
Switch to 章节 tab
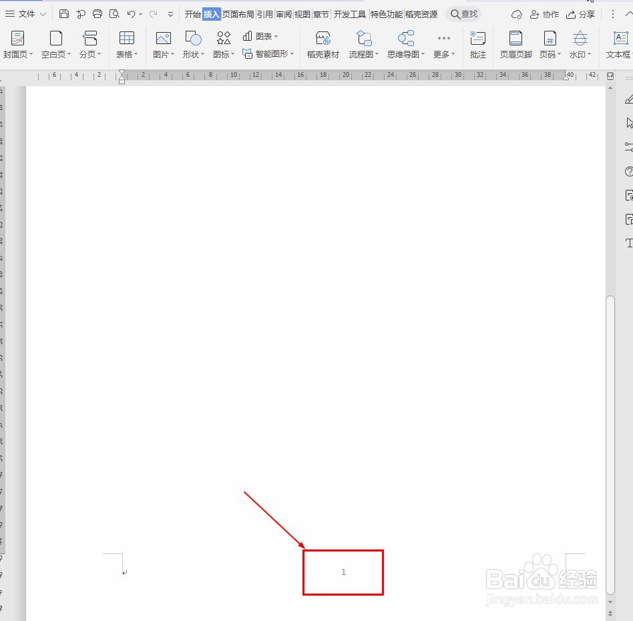[x=321, y=15]
